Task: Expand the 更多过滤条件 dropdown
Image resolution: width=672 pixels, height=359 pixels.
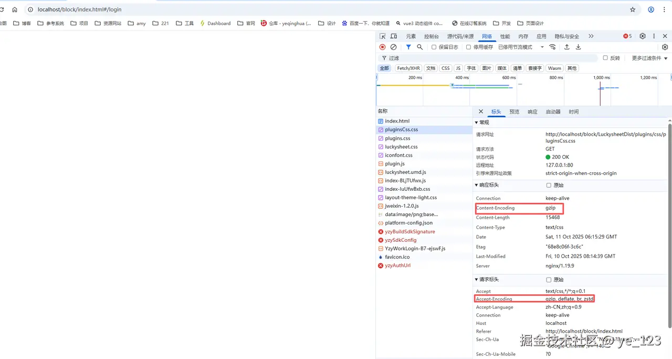Action: 649,58
